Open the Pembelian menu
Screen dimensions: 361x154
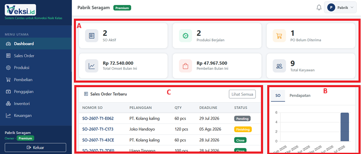pos(36,80)
